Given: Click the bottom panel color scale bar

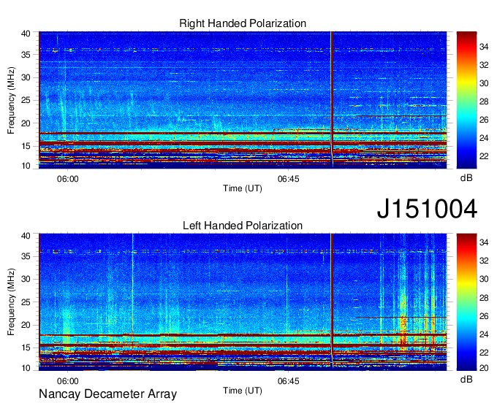Looking at the screenshot, I should click(466, 302).
